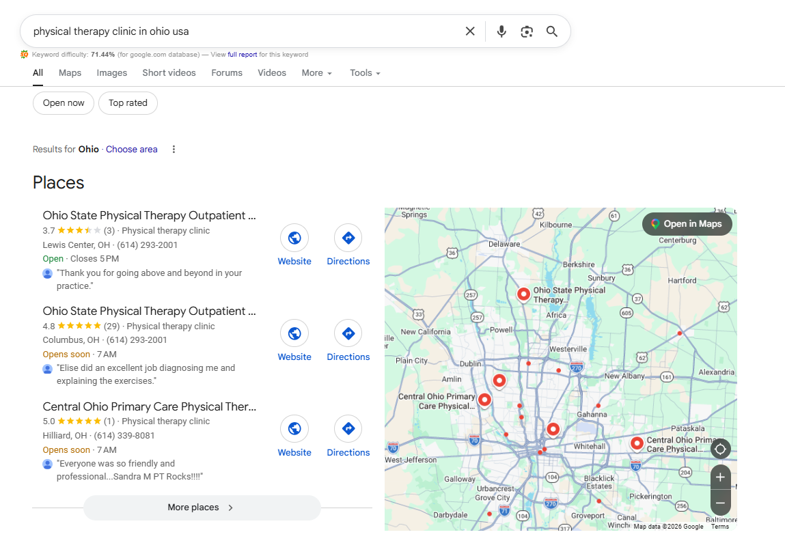Switch to the Forums tab
The width and height of the screenshot is (785, 541).
click(227, 73)
